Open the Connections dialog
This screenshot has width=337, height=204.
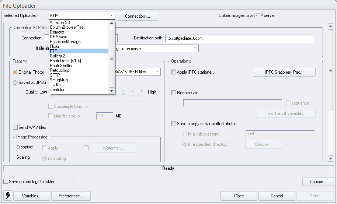[x=138, y=16]
